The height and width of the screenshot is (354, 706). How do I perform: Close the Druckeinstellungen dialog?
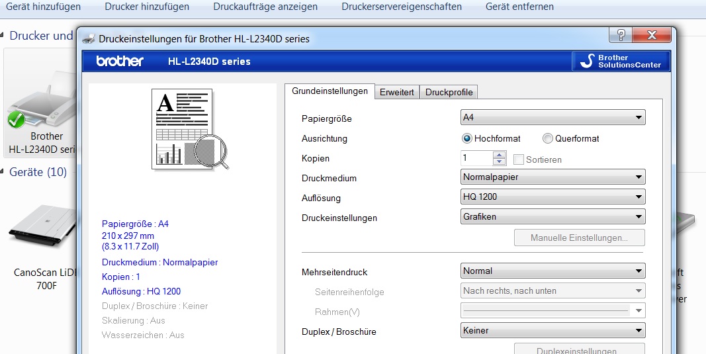[x=652, y=34]
